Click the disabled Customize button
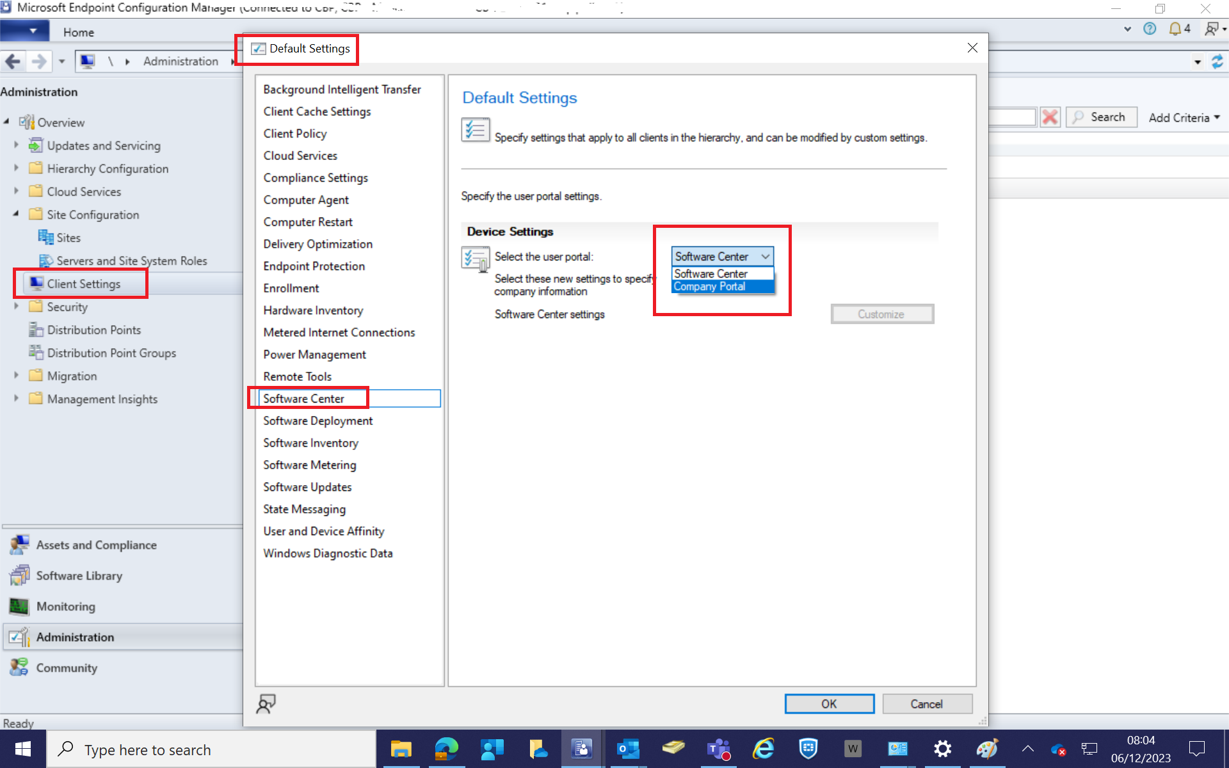Image resolution: width=1229 pixels, height=768 pixels. click(x=881, y=314)
